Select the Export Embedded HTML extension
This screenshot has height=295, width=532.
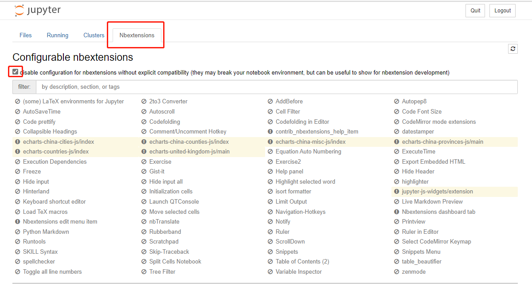(434, 162)
